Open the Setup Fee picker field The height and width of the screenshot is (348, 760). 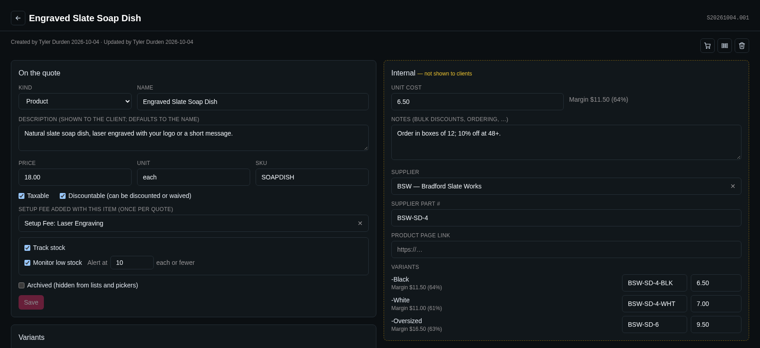pyautogui.click(x=194, y=223)
